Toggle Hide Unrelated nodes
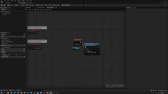Image resolution: width=168 pixels, height=94 pixels. pos(30,5)
